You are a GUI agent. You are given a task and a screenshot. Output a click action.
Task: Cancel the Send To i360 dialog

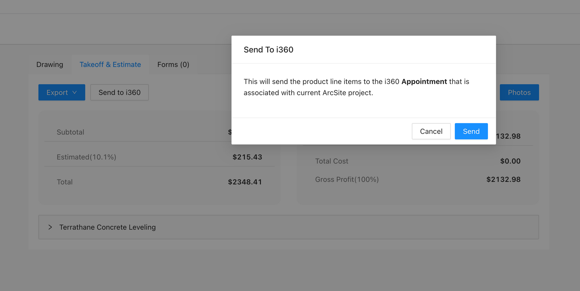pos(431,131)
